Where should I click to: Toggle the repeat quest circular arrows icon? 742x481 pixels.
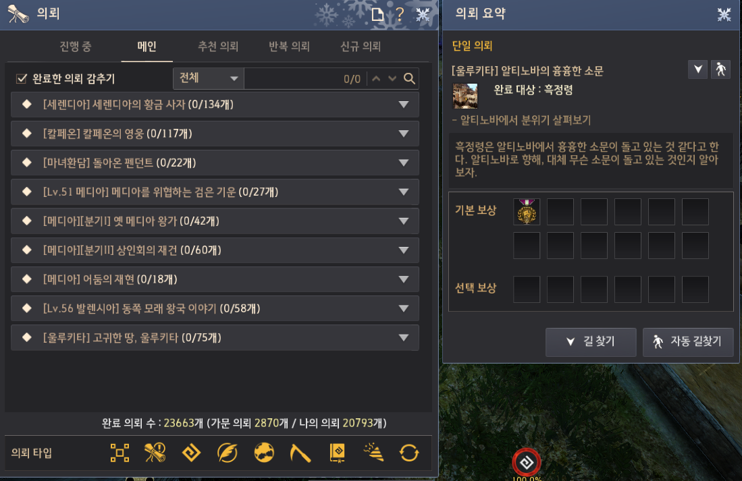pyautogui.click(x=409, y=453)
